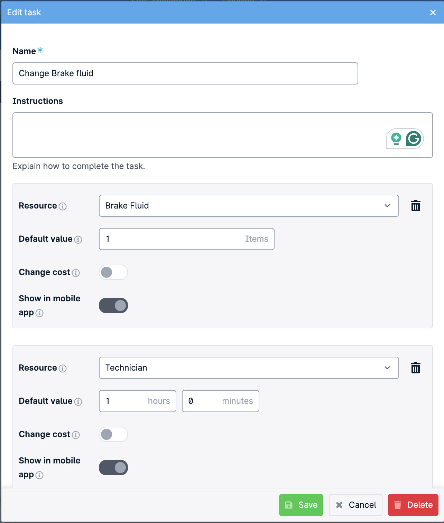Open Grammarly icon in Instructions field

coord(414,139)
